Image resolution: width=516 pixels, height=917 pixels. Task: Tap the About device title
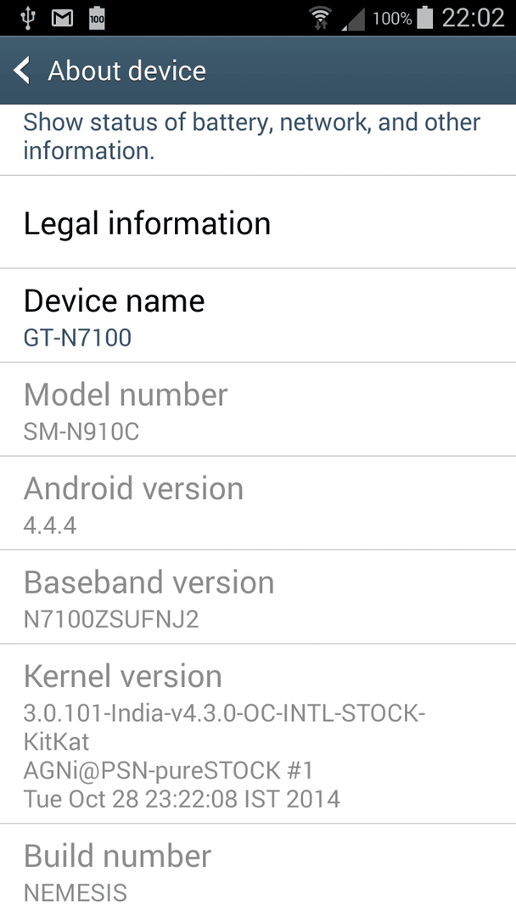[126, 70]
